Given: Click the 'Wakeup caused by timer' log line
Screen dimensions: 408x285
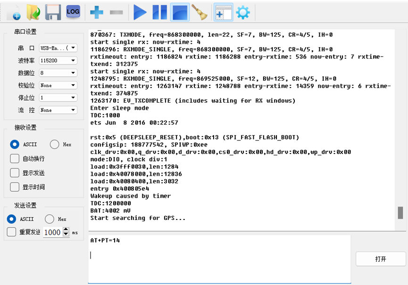Looking at the screenshot, I should click(130, 196).
